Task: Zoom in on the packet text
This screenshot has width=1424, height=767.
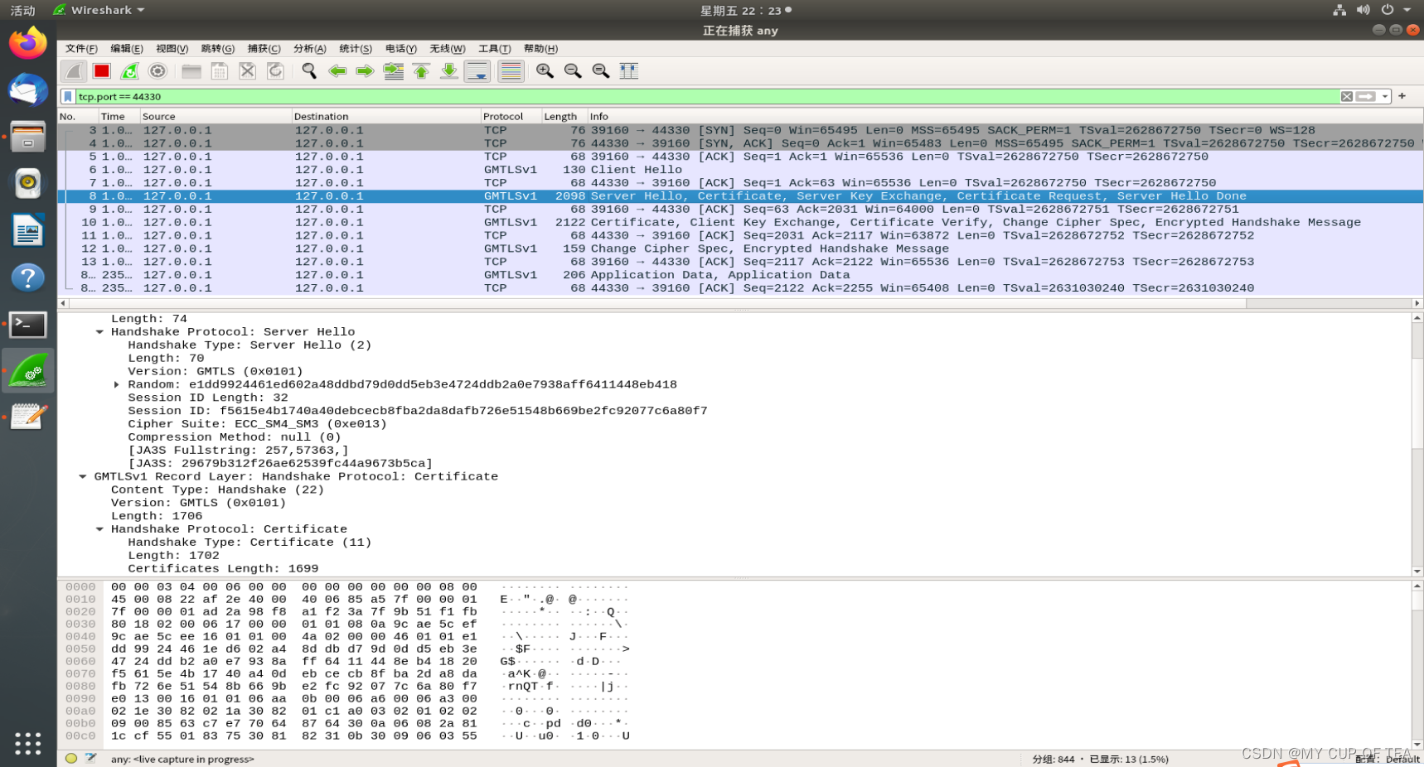Action: pyautogui.click(x=545, y=71)
